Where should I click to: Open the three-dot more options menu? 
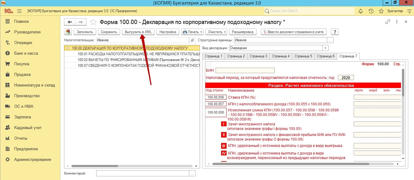pos(397,22)
